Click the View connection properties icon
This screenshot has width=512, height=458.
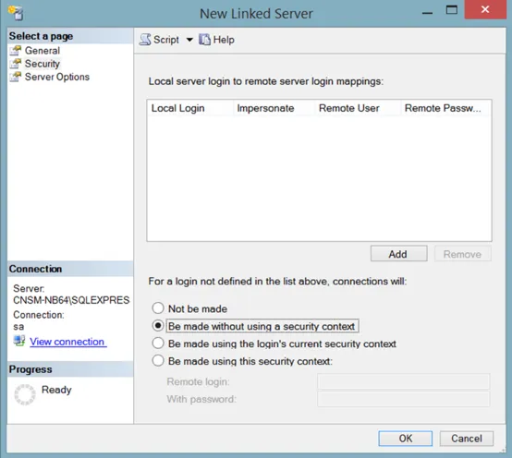[19, 341]
